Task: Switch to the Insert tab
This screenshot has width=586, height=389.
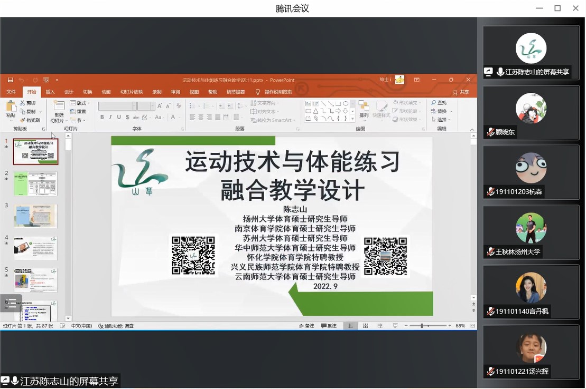Action: [50, 92]
